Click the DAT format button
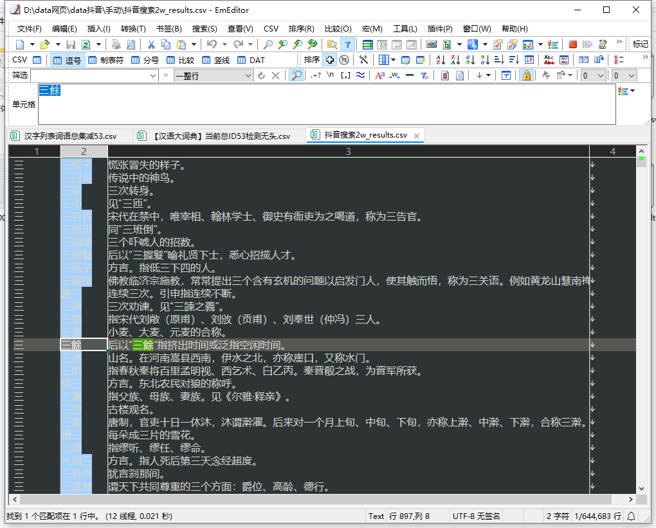 tap(251, 60)
